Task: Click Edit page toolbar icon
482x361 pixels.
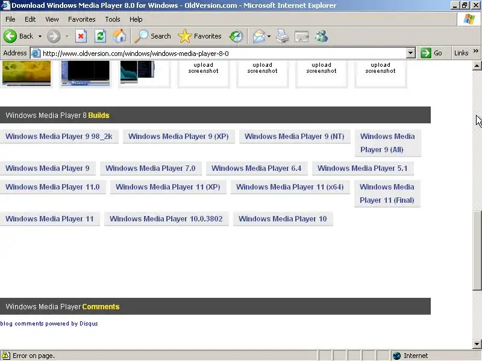Action: pos(302,37)
